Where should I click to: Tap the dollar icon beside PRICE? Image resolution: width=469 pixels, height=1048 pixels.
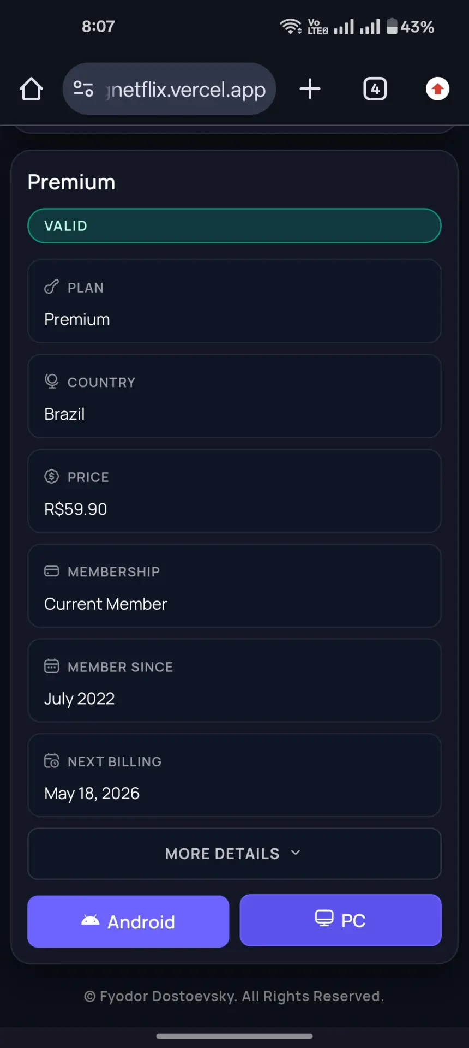pyautogui.click(x=51, y=477)
